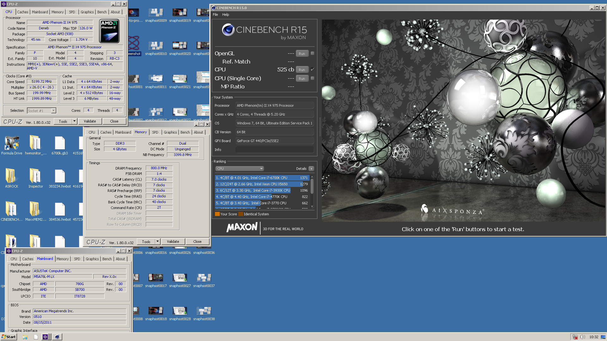607x341 pixels.
Task: Select the i7-3930K ranking entry
Action: (262, 190)
